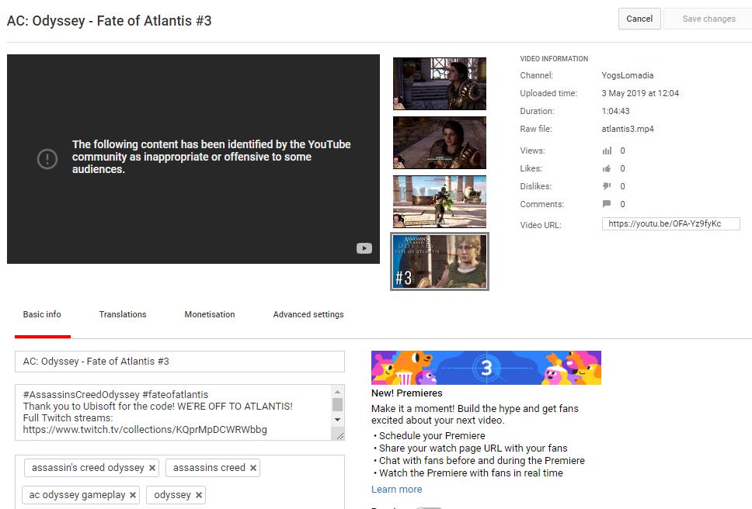
Task: Click the YouTube logo icon in video player
Action: point(364,248)
